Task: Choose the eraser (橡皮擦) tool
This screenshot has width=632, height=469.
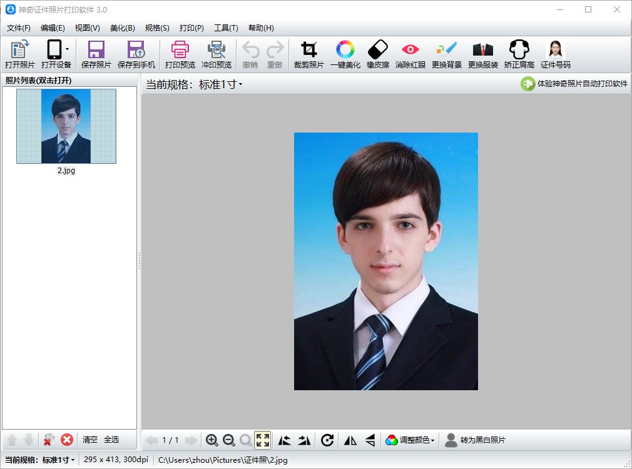Action: (x=378, y=54)
